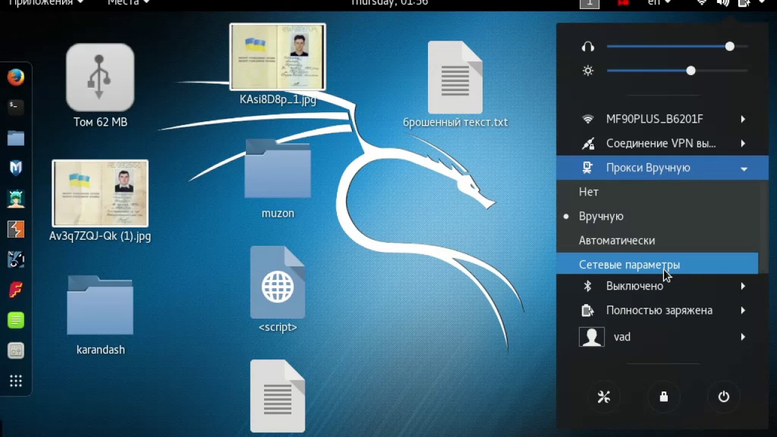Collapse the Прокси Вручную submenu
The height and width of the screenshot is (437, 777).
click(x=662, y=168)
